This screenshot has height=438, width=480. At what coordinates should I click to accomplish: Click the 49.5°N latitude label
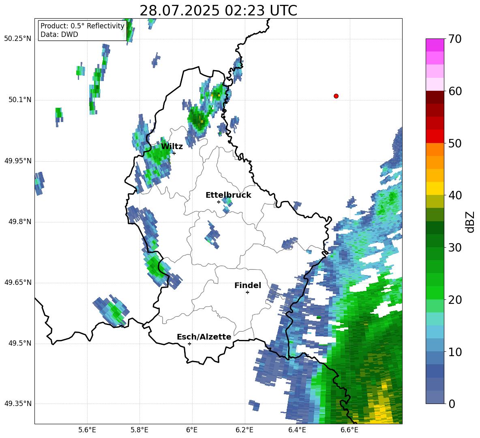coord(20,344)
